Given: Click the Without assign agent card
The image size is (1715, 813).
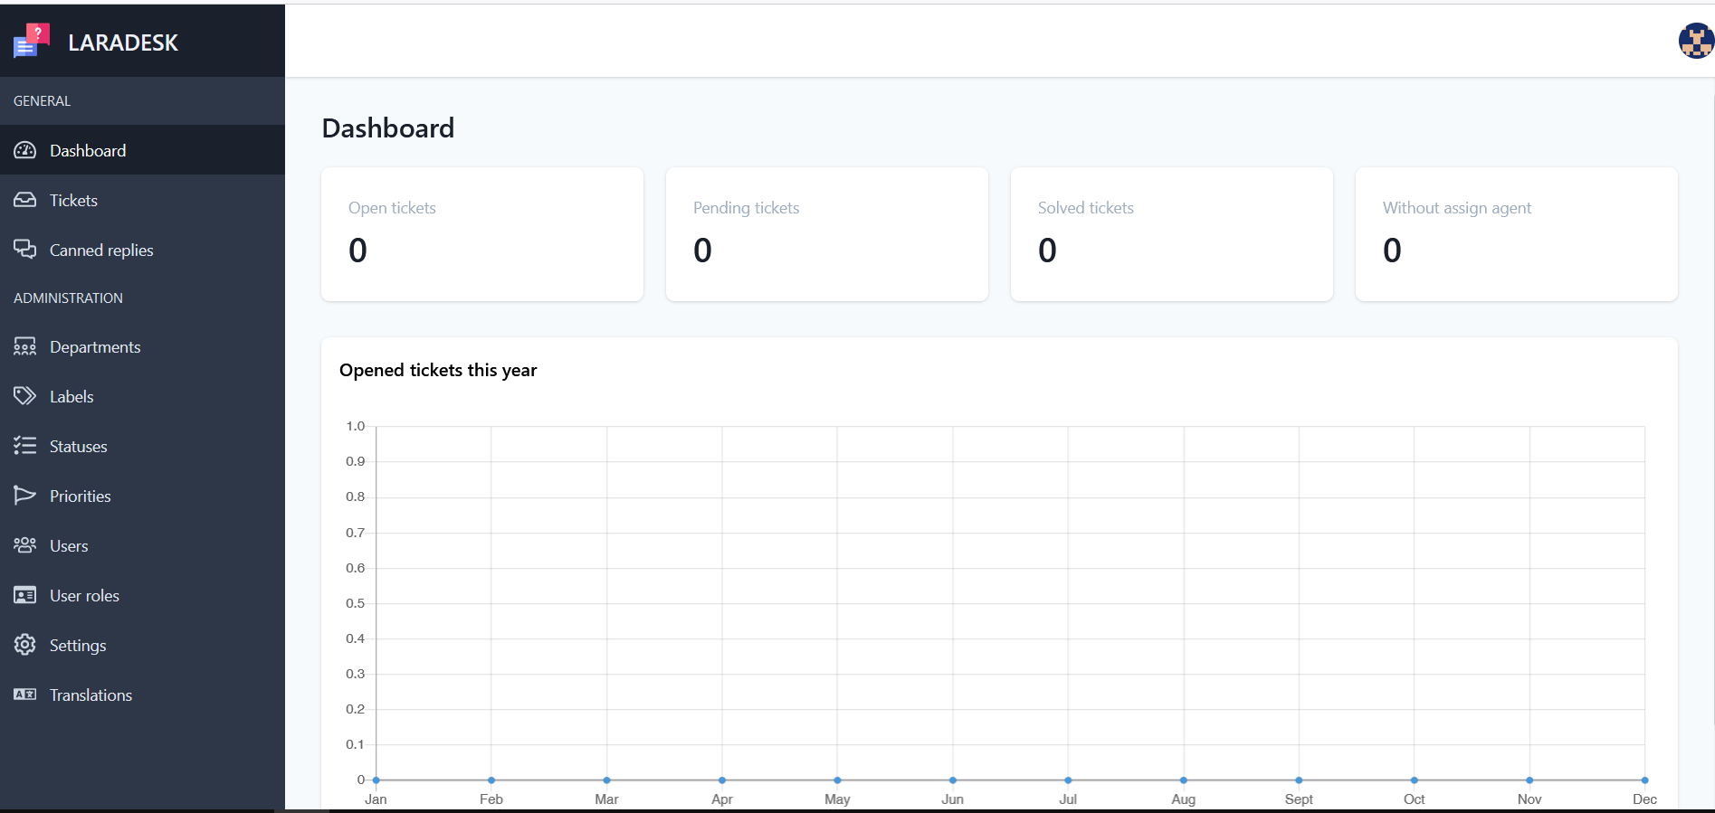Looking at the screenshot, I should click(1516, 234).
